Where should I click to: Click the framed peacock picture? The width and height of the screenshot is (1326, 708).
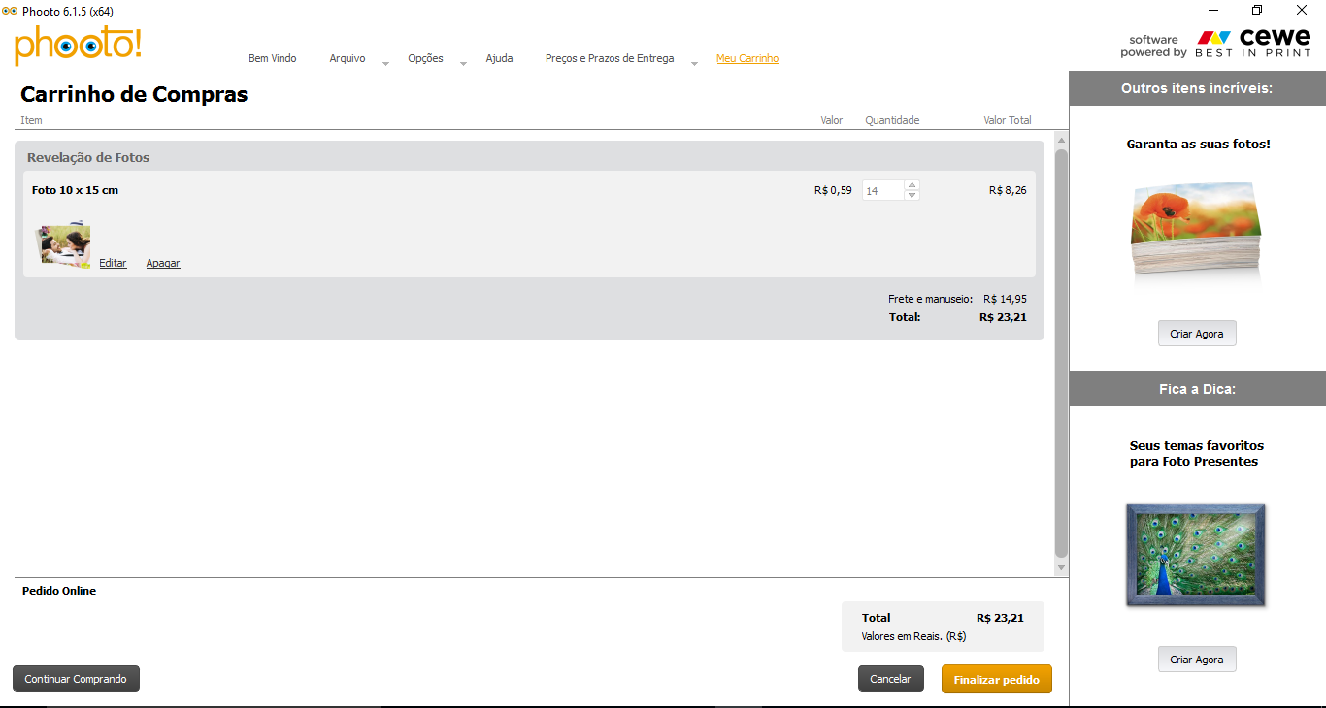1196,555
